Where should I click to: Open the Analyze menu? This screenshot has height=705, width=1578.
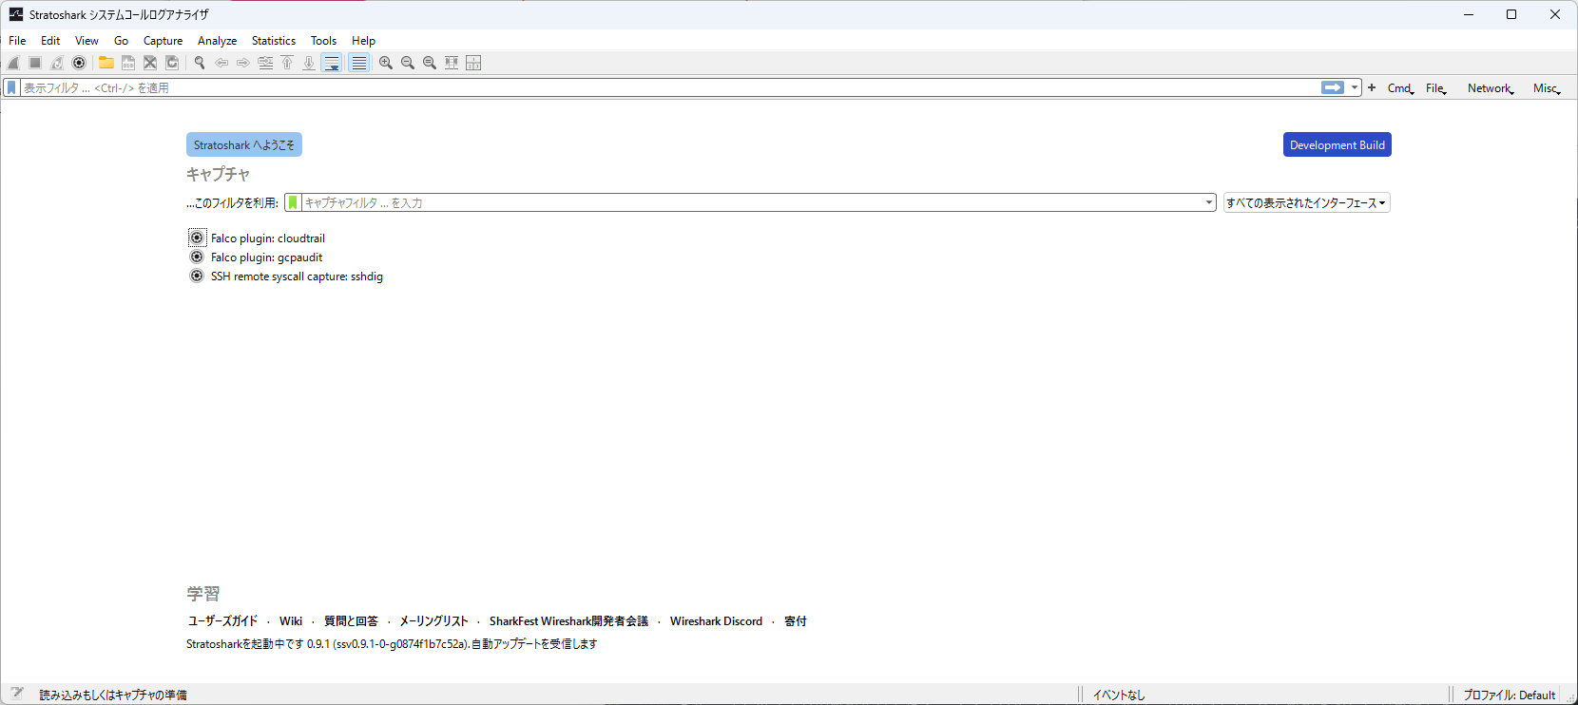point(217,41)
